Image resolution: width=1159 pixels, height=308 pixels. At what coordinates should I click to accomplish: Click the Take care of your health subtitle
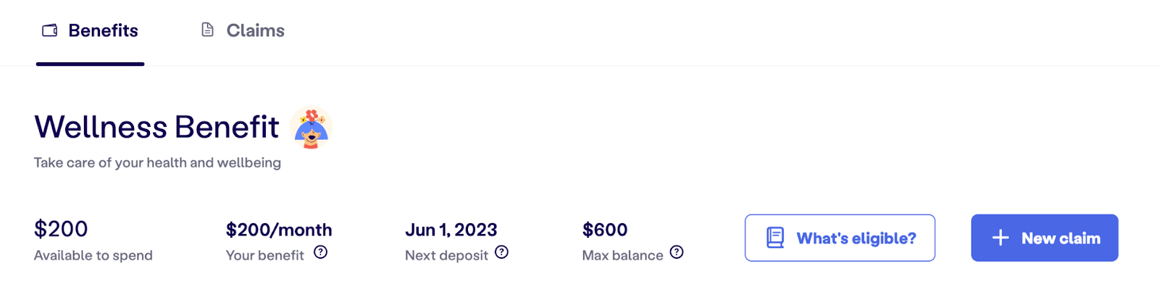[x=157, y=162]
